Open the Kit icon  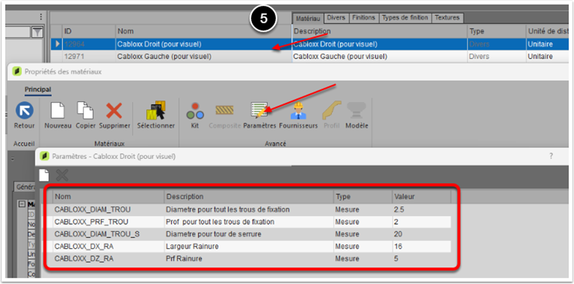(194, 111)
